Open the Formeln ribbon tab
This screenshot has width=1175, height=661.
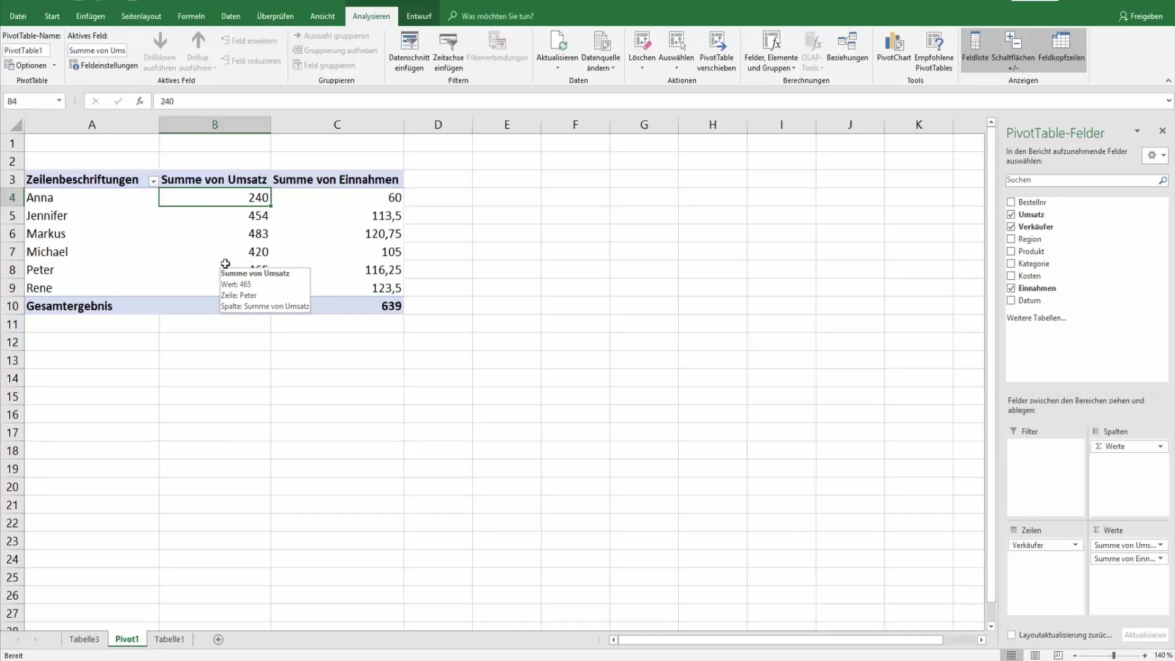tap(191, 16)
